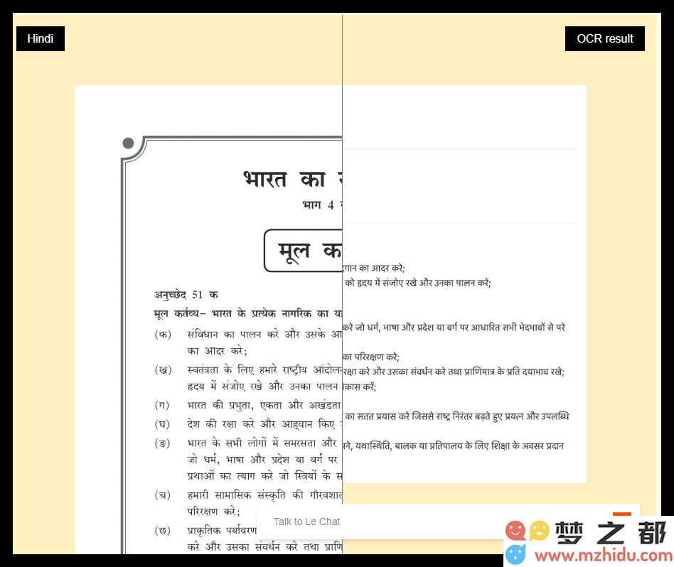Click the list marker '(ग)'

point(162,405)
